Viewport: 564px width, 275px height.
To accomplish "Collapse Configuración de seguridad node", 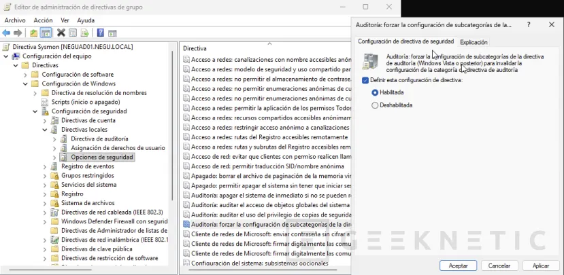I will tap(35, 111).
